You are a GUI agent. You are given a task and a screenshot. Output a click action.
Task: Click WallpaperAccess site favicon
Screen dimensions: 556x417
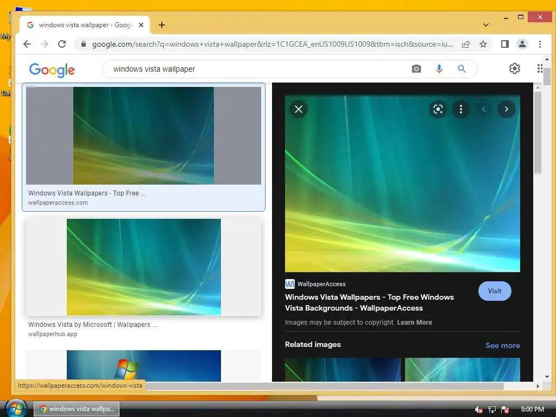coord(290,283)
